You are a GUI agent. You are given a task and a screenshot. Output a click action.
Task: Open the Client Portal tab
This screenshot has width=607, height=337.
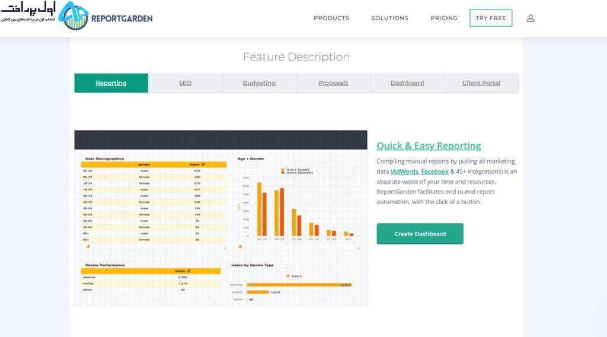[481, 83]
